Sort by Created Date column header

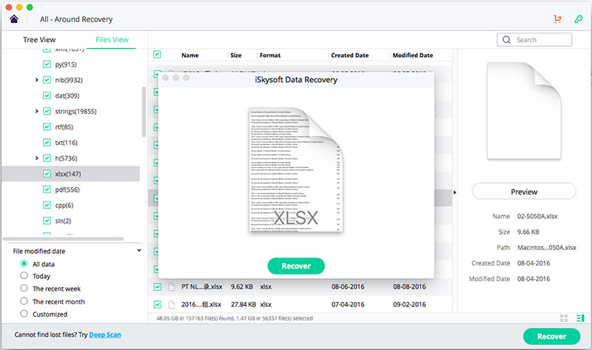pos(349,55)
